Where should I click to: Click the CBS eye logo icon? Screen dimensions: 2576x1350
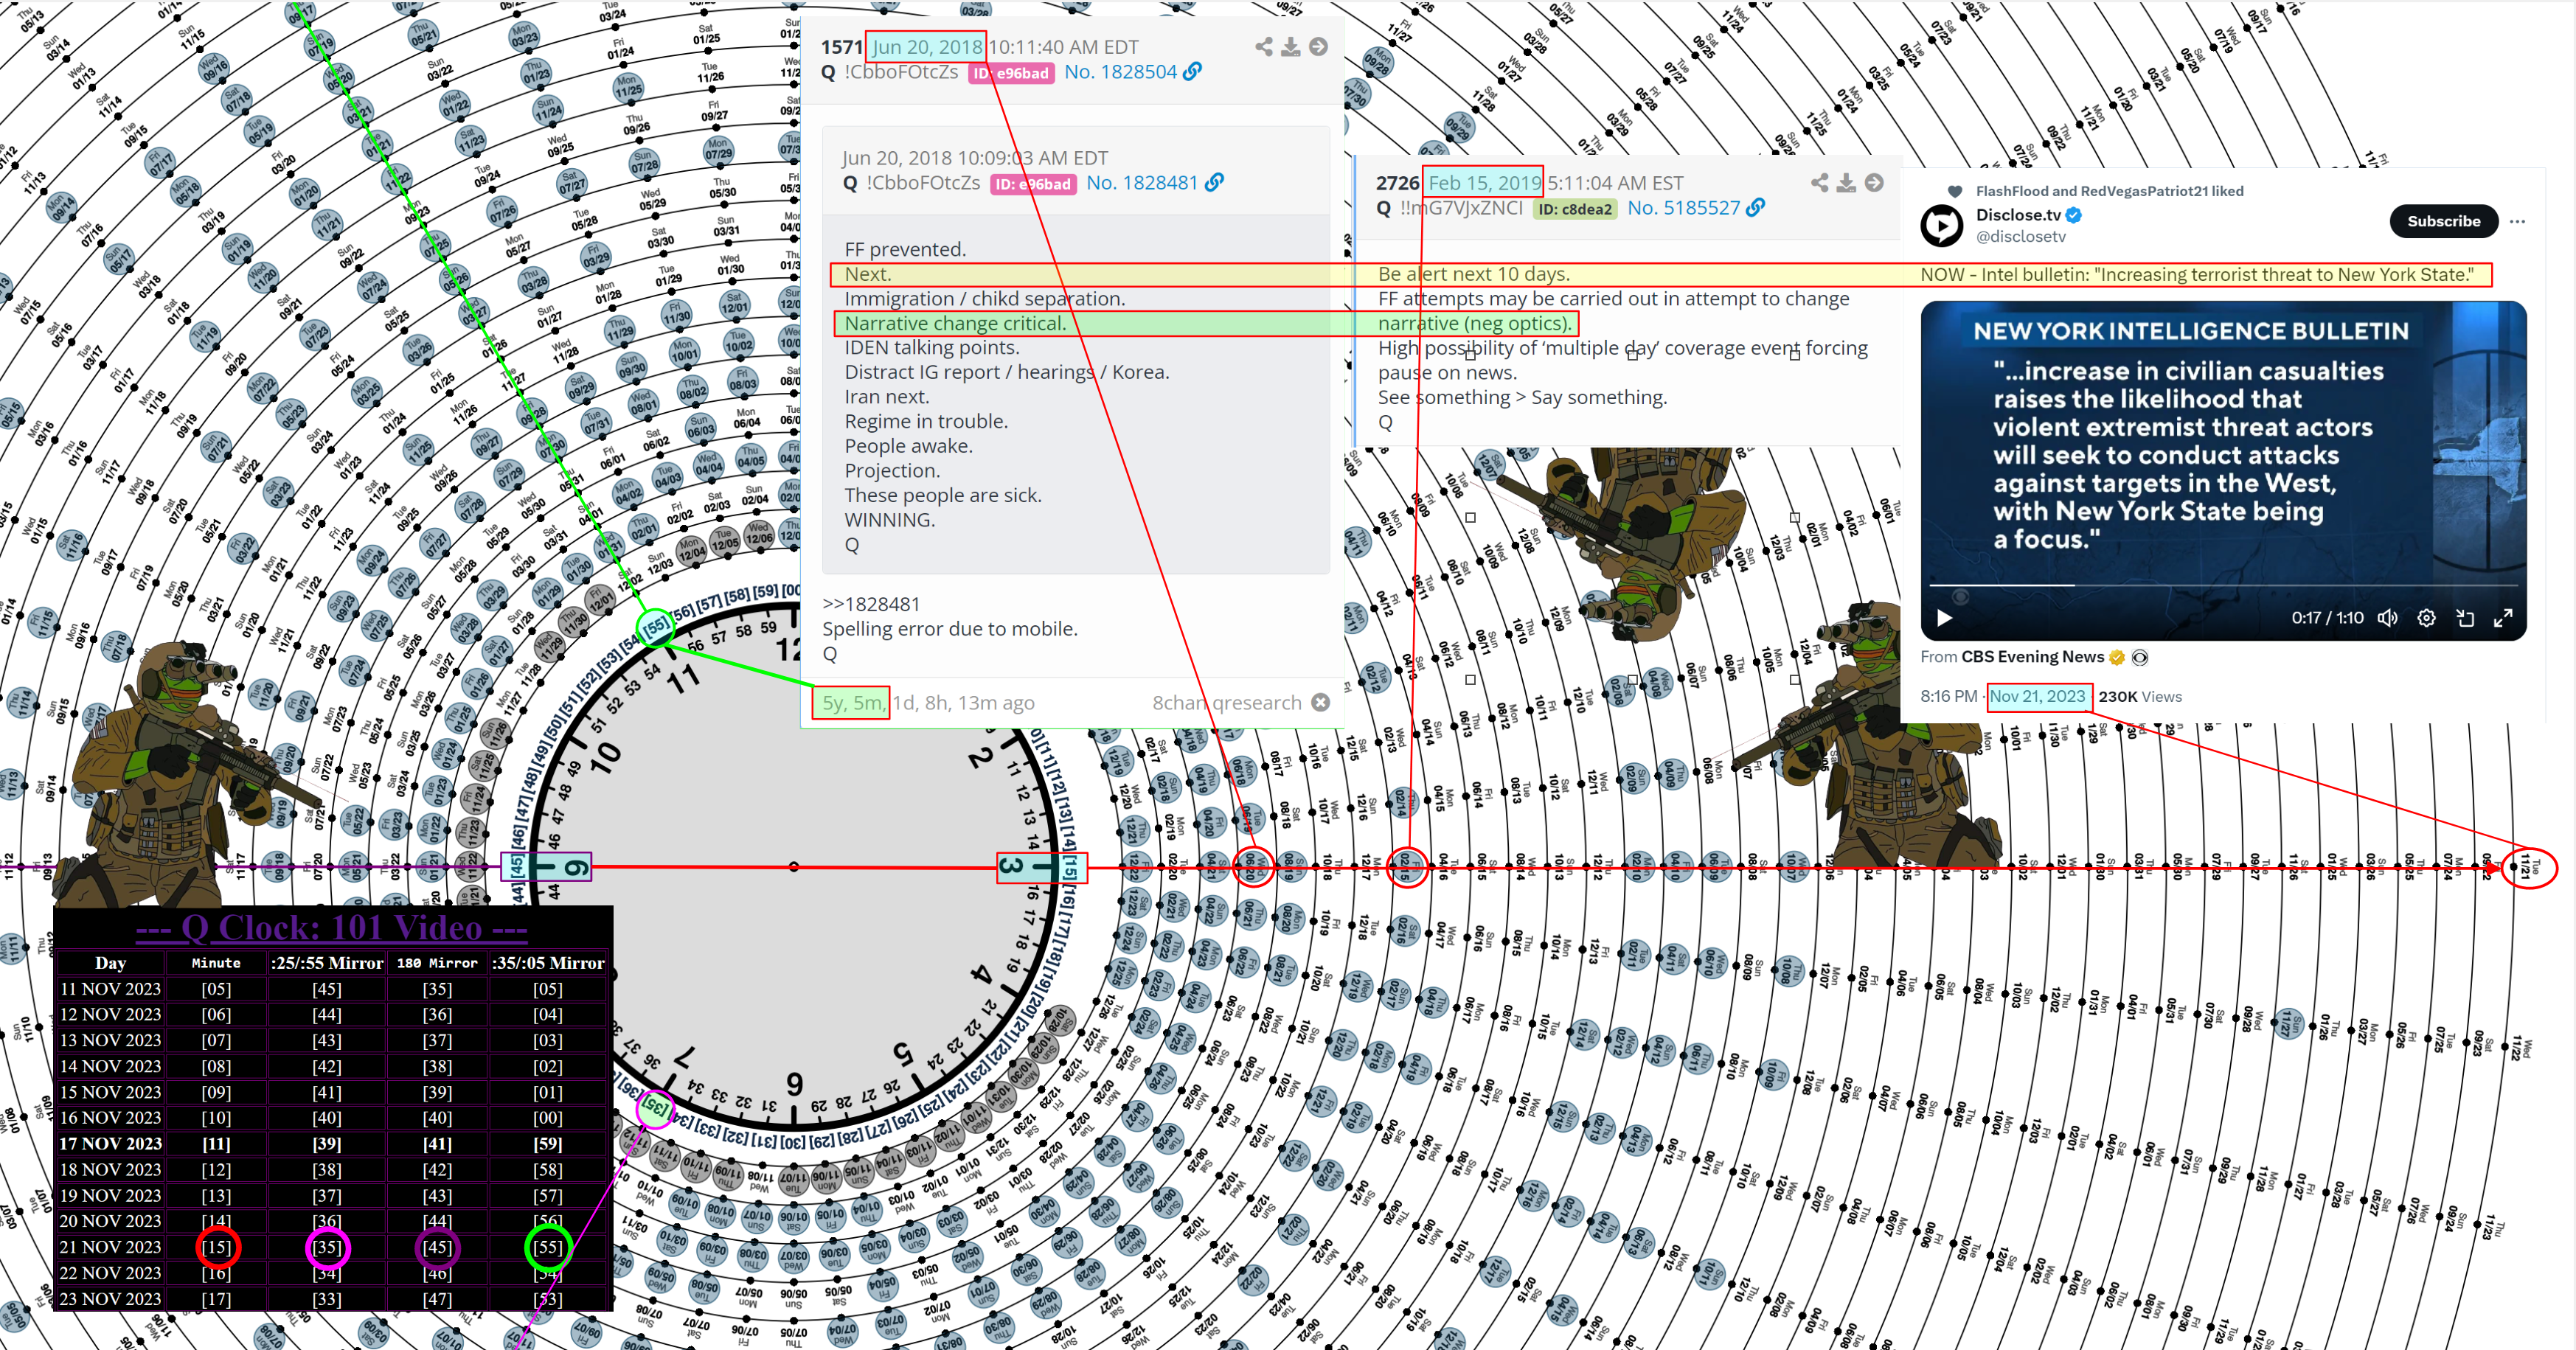2140,657
